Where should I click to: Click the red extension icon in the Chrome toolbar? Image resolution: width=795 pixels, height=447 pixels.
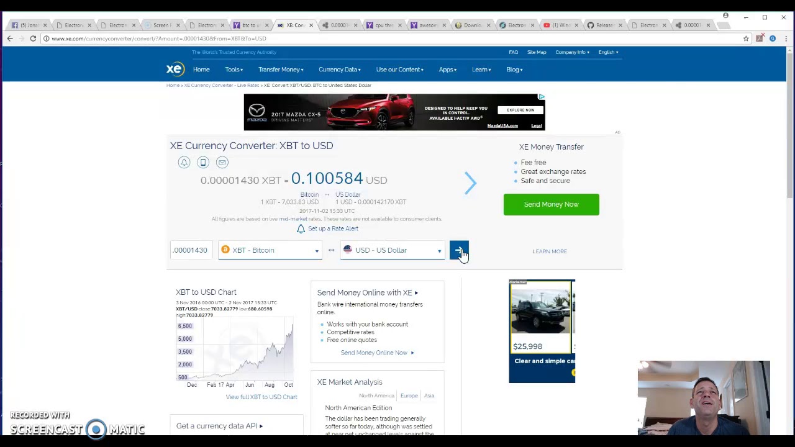coord(760,38)
